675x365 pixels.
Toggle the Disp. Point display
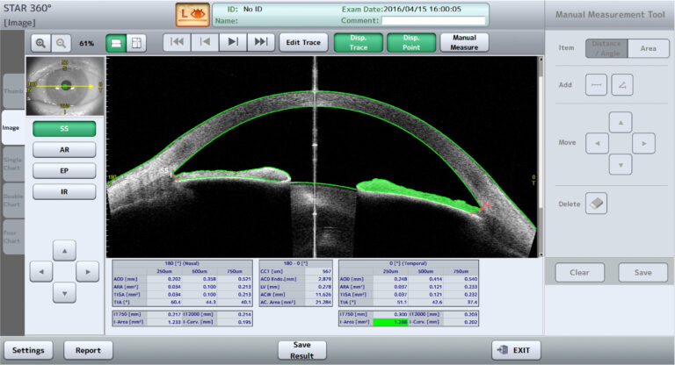click(410, 42)
